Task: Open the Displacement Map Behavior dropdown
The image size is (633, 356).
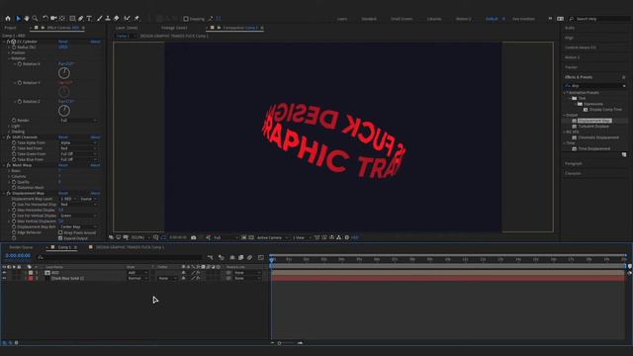Action: (x=78, y=227)
